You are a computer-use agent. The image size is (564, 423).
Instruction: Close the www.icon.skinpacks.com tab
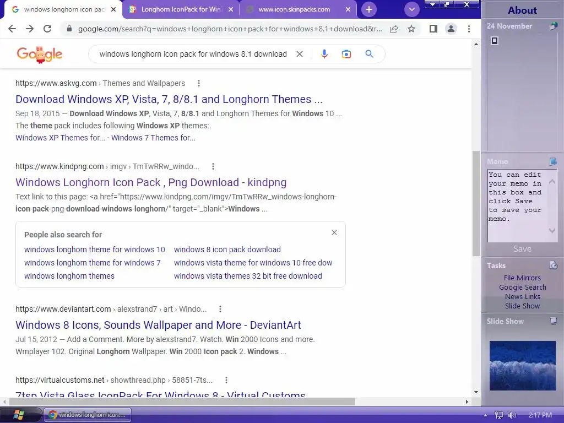348,10
